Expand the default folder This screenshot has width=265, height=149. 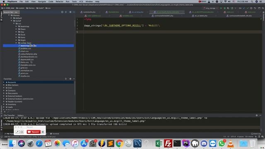[12, 18]
